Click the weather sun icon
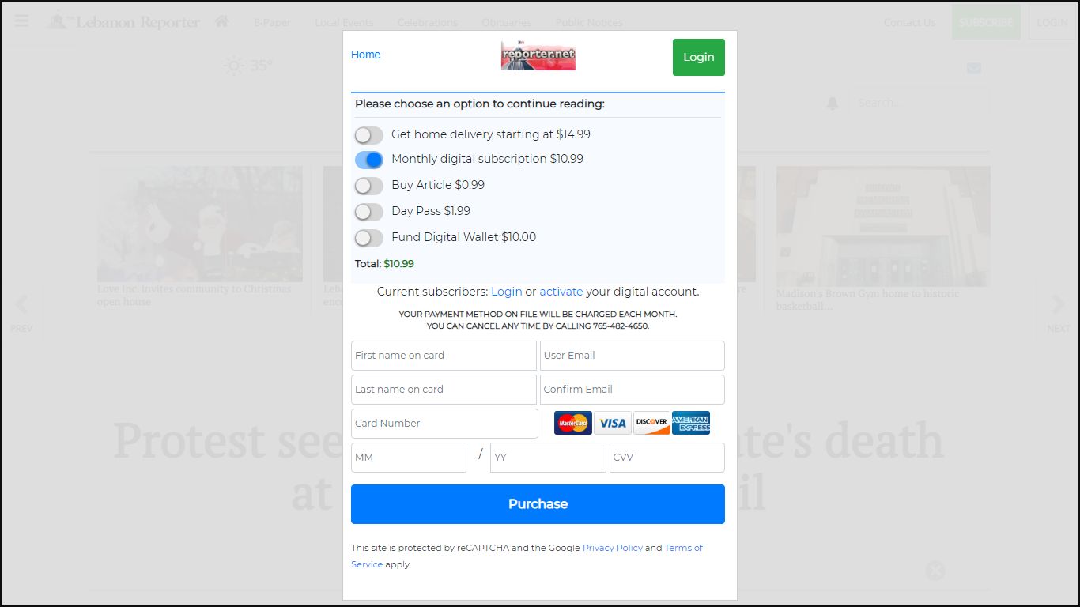1080x607 pixels. click(x=234, y=66)
